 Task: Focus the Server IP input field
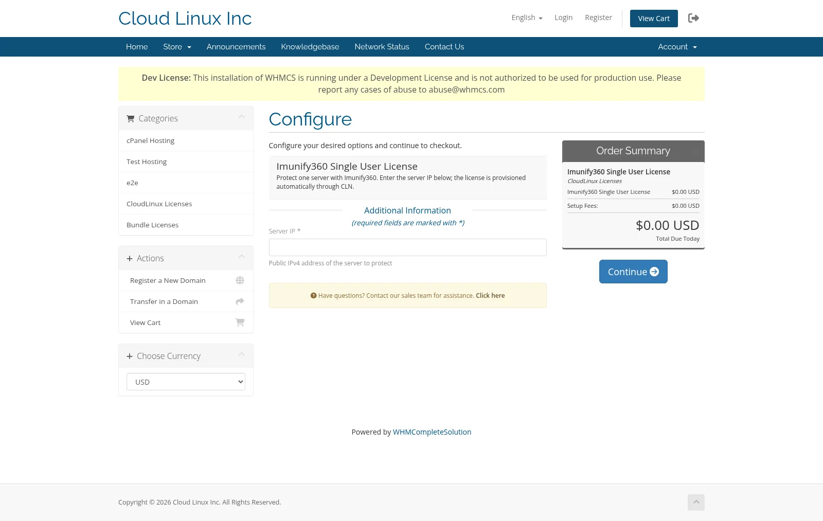coord(407,247)
